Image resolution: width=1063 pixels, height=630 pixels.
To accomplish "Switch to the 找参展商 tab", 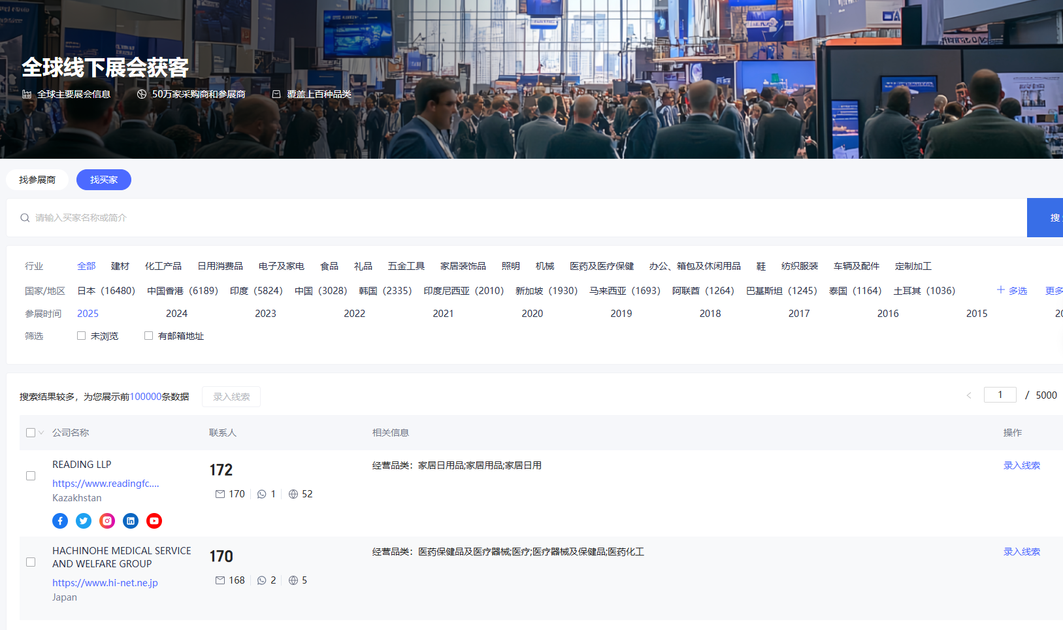I will click(x=37, y=180).
